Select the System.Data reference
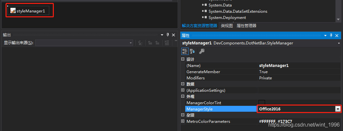The height and width of the screenshot is (131, 343). [220, 5]
